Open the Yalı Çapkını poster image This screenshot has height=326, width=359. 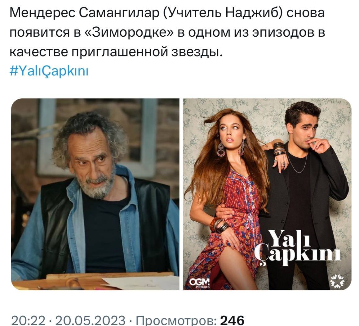[x=267, y=194]
